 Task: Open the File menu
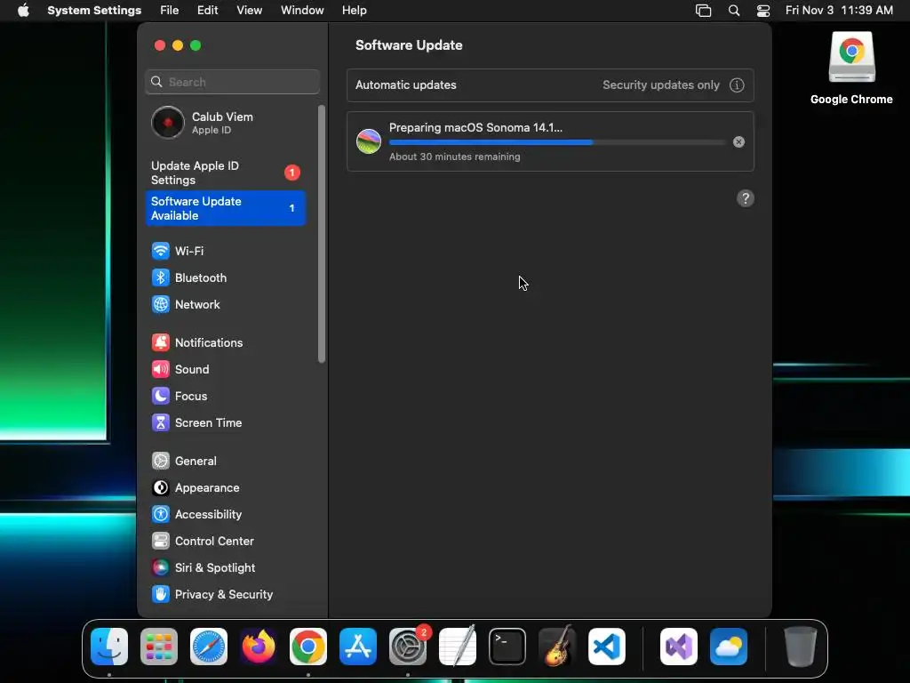[x=170, y=11]
